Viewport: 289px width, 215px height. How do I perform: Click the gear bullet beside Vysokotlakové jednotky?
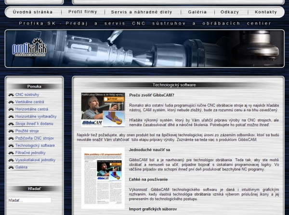11,160
